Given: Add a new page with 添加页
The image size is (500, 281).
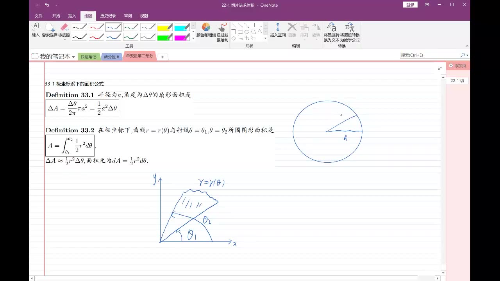Looking at the screenshot, I should 457,66.
